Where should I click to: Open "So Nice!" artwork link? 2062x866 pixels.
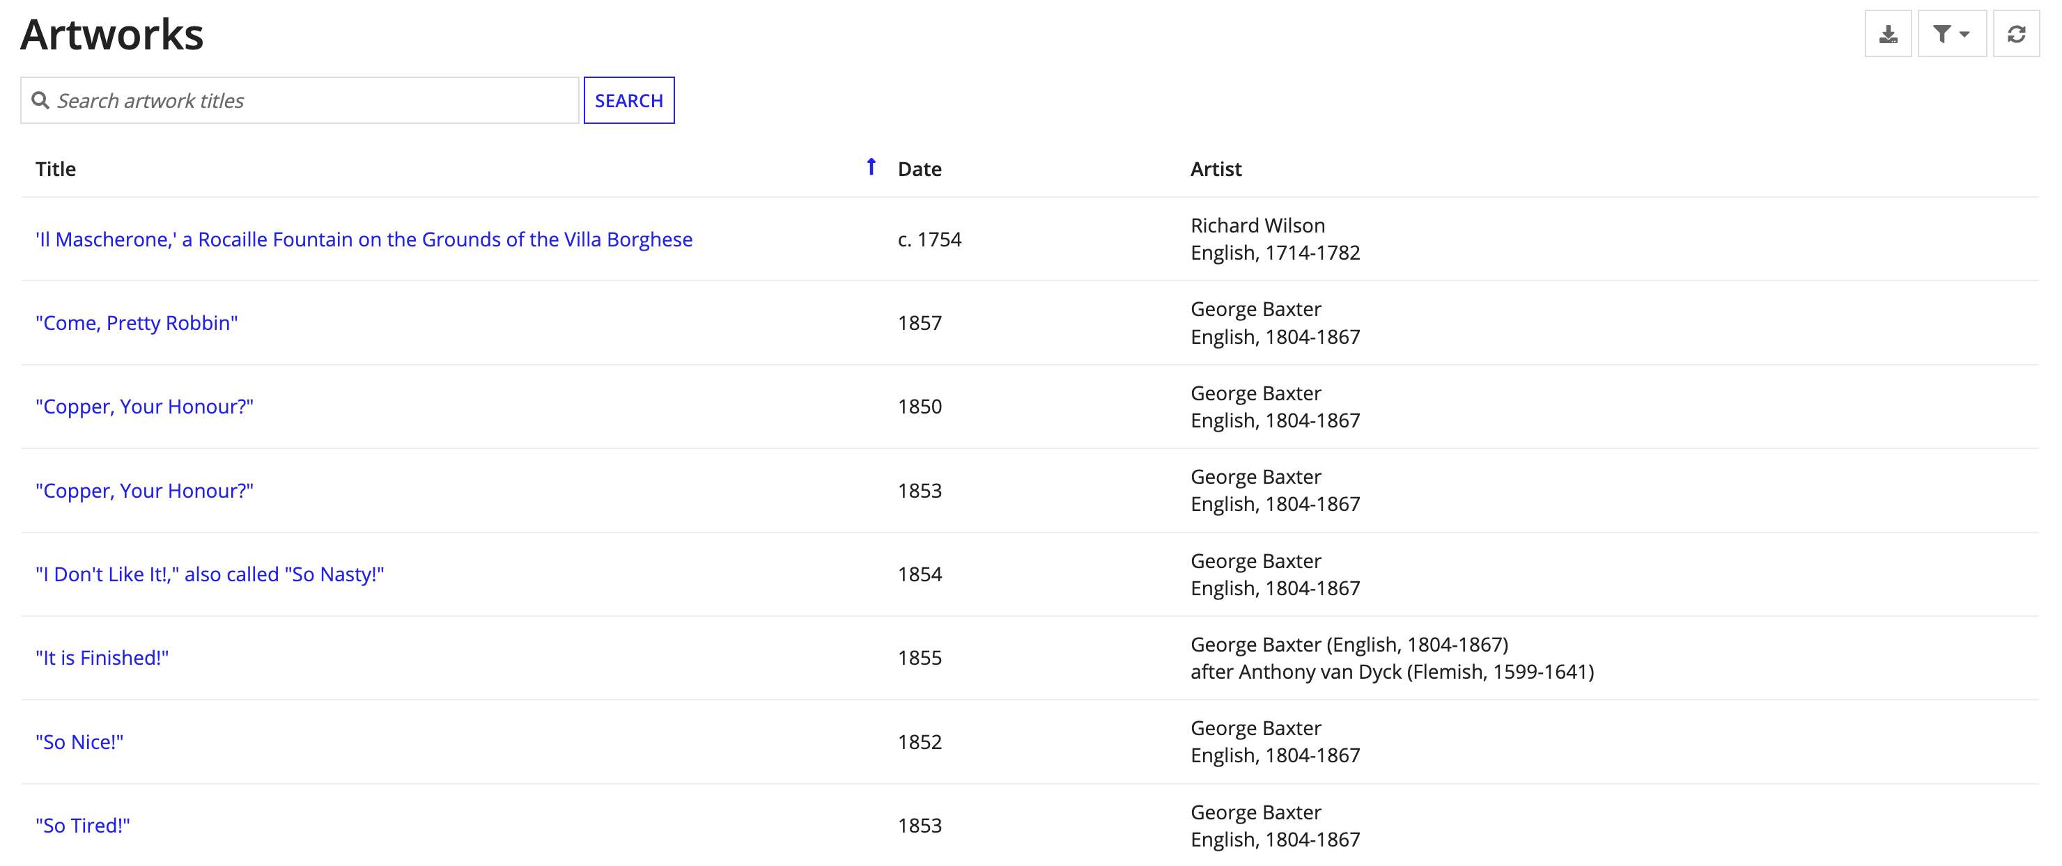click(79, 741)
